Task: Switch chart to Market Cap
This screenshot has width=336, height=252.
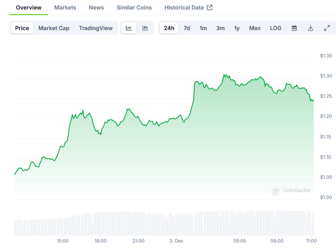Action: coord(54,28)
